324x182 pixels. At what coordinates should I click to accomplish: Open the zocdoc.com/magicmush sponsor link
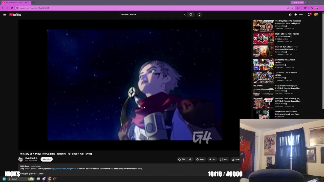coord(64,169)
